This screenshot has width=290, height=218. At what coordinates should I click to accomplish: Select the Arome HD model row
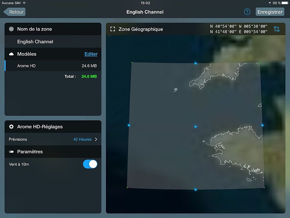[x=53, y=66]
